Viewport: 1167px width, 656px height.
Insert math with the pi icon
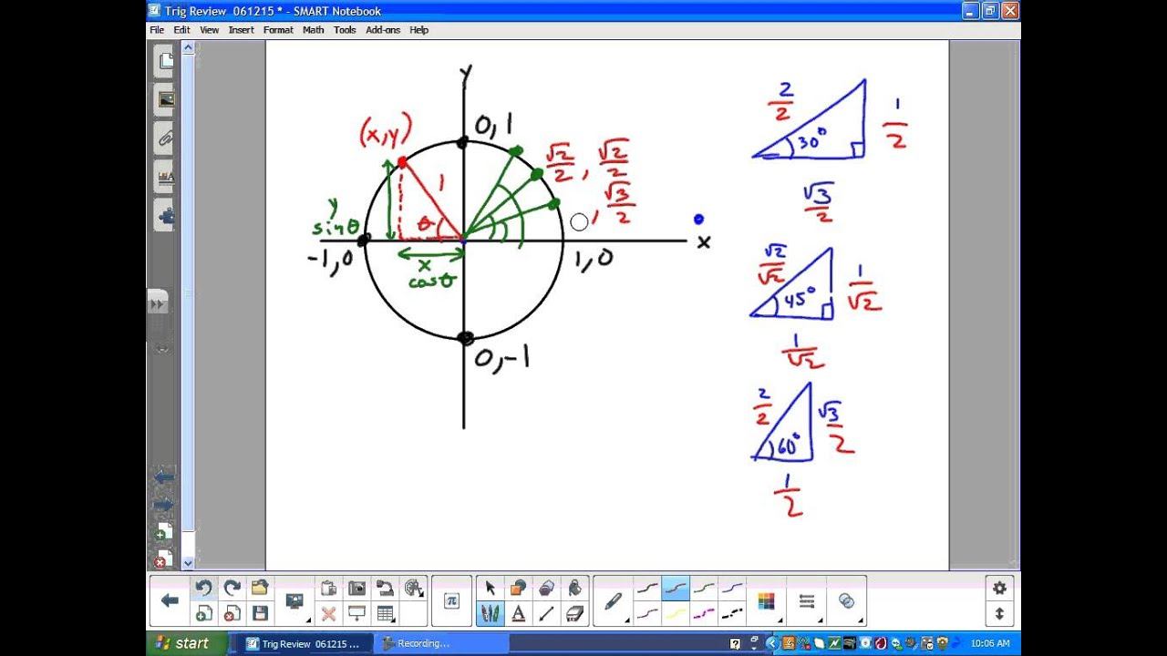pos(451,600)
